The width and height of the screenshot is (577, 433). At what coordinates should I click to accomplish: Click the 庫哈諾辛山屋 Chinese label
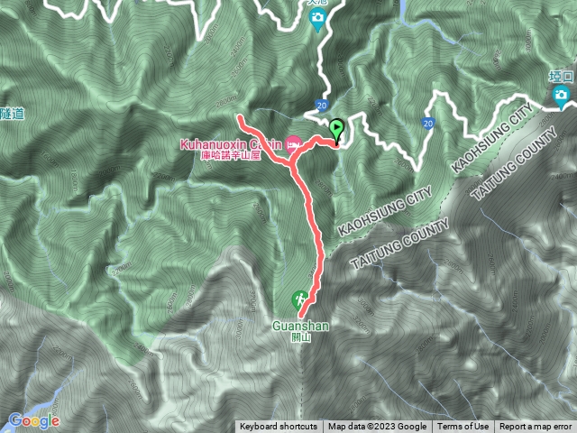click(x=231, y=155)
